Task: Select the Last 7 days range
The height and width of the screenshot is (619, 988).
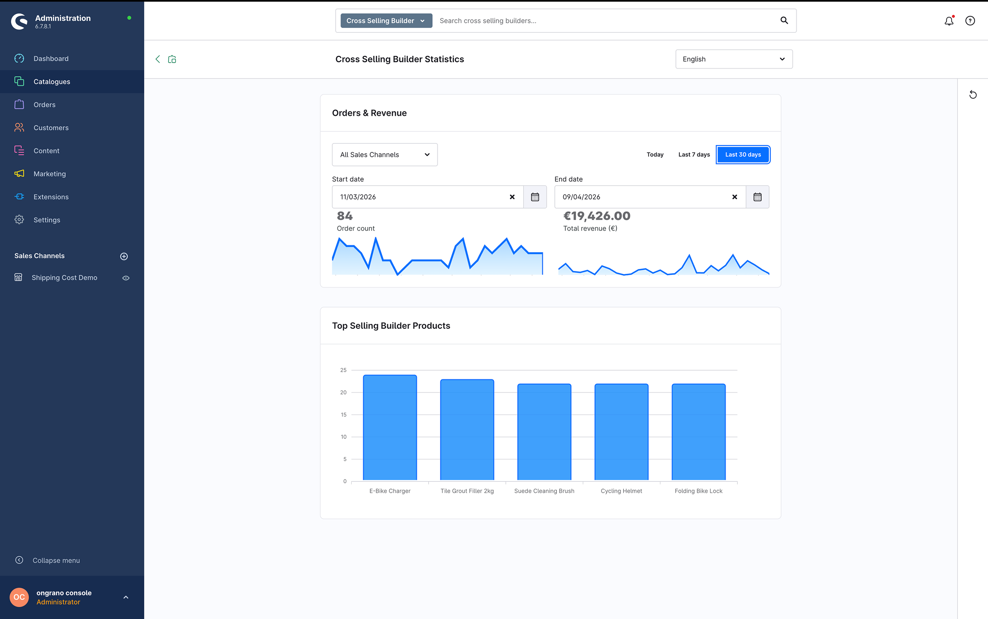Action: [694, 155]
